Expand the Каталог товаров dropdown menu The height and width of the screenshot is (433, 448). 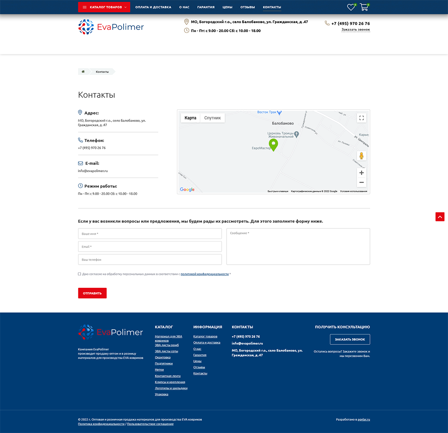coord(104,7)
